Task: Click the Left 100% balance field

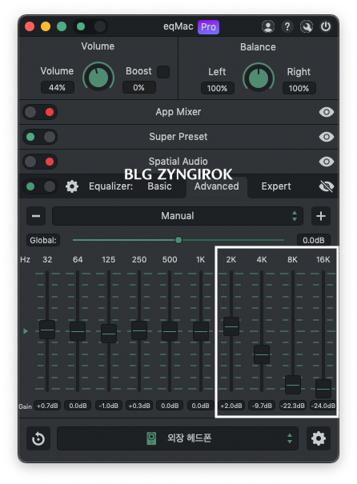Action: (x=217, y=88)
